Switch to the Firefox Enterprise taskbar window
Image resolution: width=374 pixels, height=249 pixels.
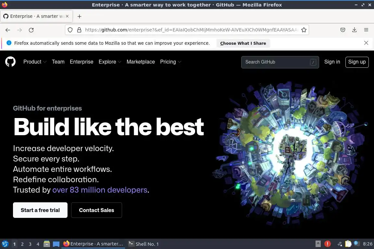(93, 244)
